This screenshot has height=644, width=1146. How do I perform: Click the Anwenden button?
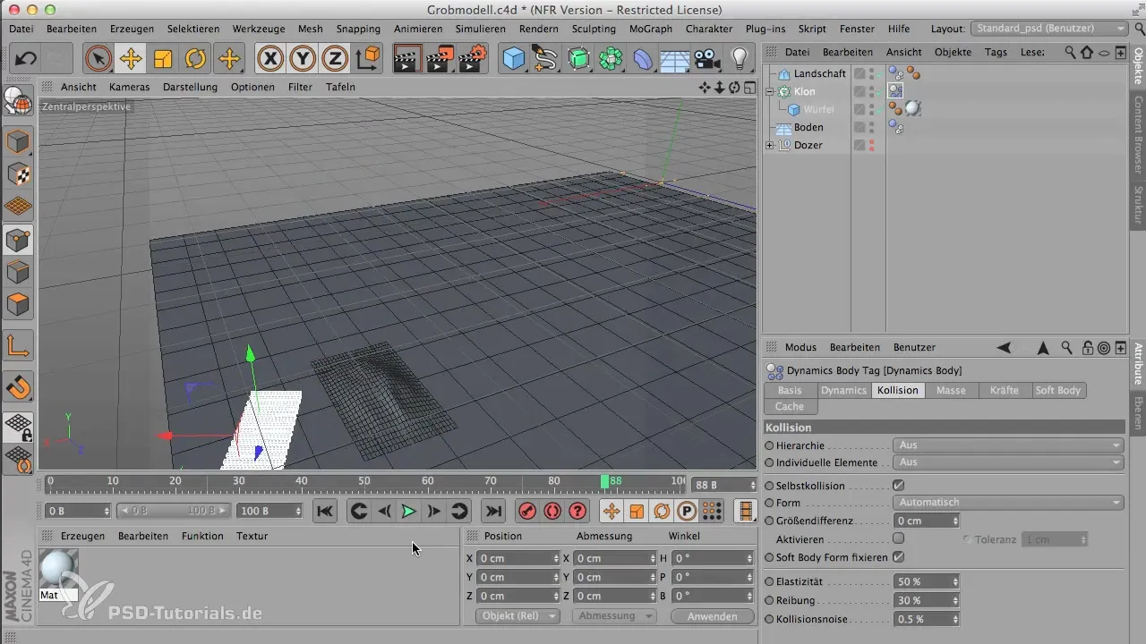713,616
